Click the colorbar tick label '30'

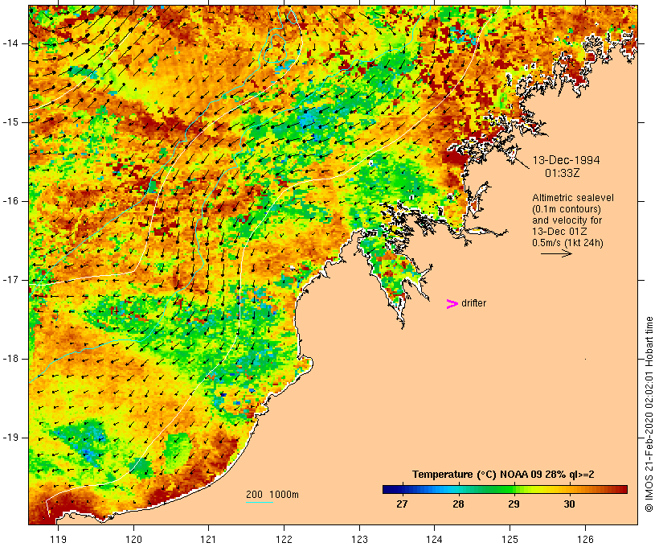point(569,504)
